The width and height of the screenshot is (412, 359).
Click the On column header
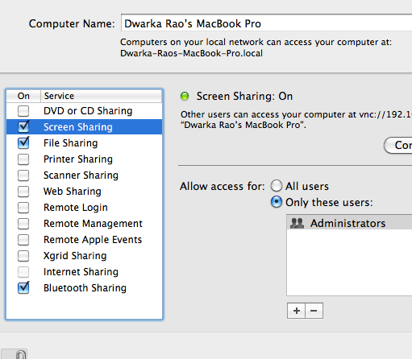click(x=23, y=96)
